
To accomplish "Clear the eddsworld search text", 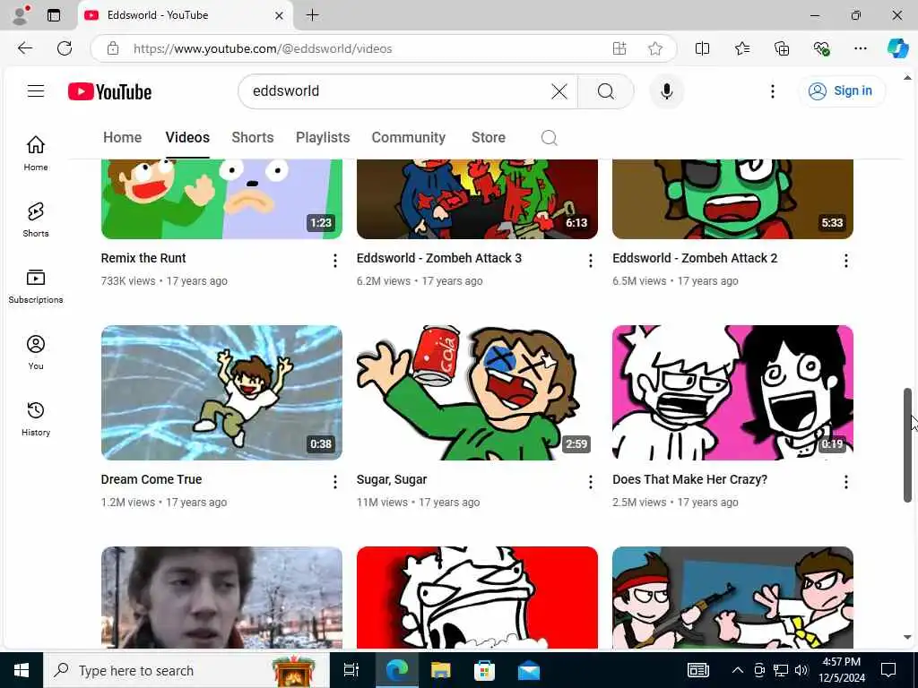I will 559,91.
